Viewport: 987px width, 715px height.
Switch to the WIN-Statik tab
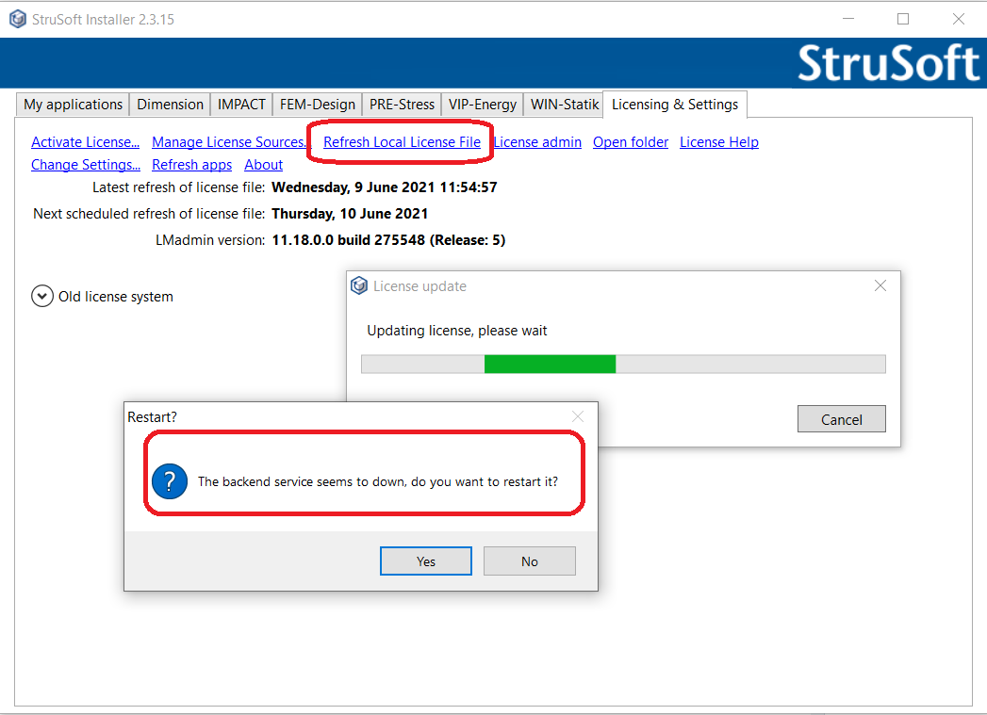[x=564, y=105]
